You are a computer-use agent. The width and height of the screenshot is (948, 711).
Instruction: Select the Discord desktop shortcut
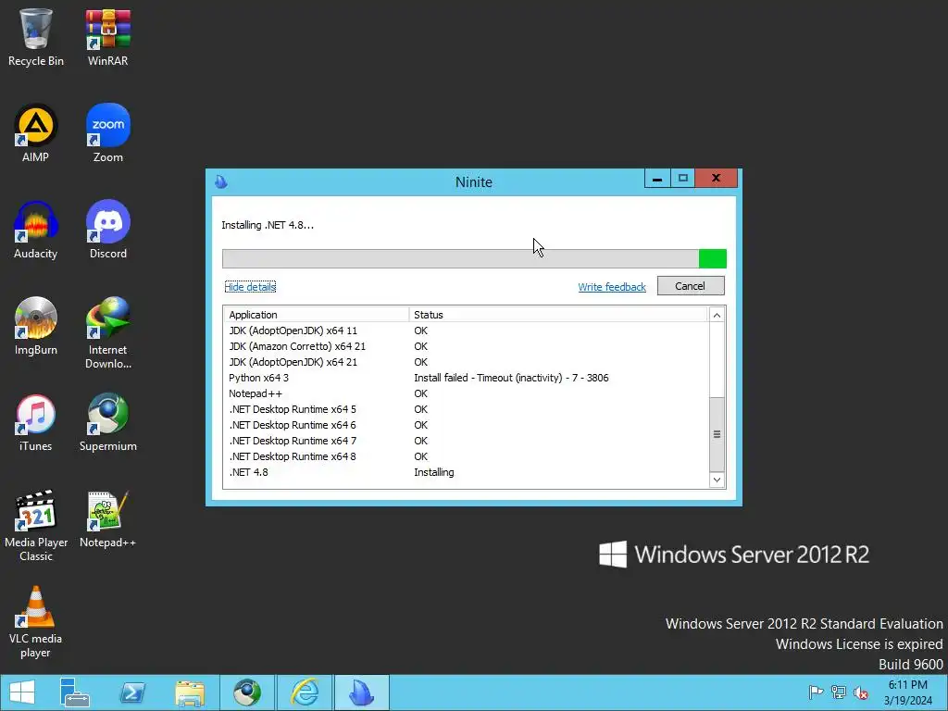(107, 230)
